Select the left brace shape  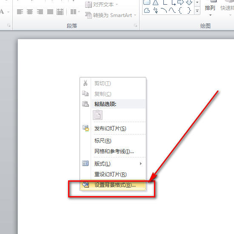(180, 11)
